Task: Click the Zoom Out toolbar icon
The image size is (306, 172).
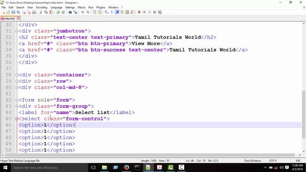Action: [87, 12]
